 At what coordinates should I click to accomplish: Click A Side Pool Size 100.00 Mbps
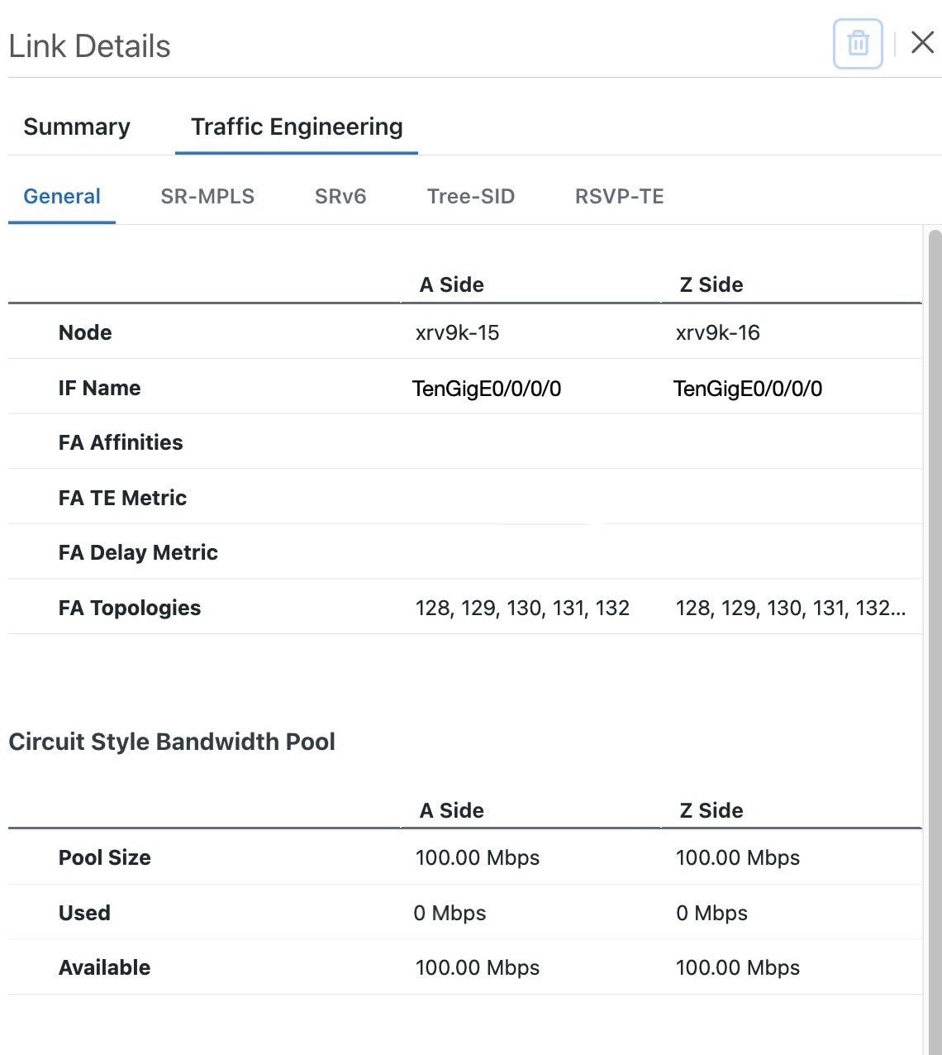478,857
